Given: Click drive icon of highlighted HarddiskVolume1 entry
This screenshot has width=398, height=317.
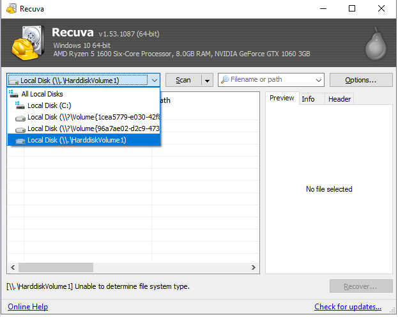Looking at the screenshot, I should coord(20,141).
